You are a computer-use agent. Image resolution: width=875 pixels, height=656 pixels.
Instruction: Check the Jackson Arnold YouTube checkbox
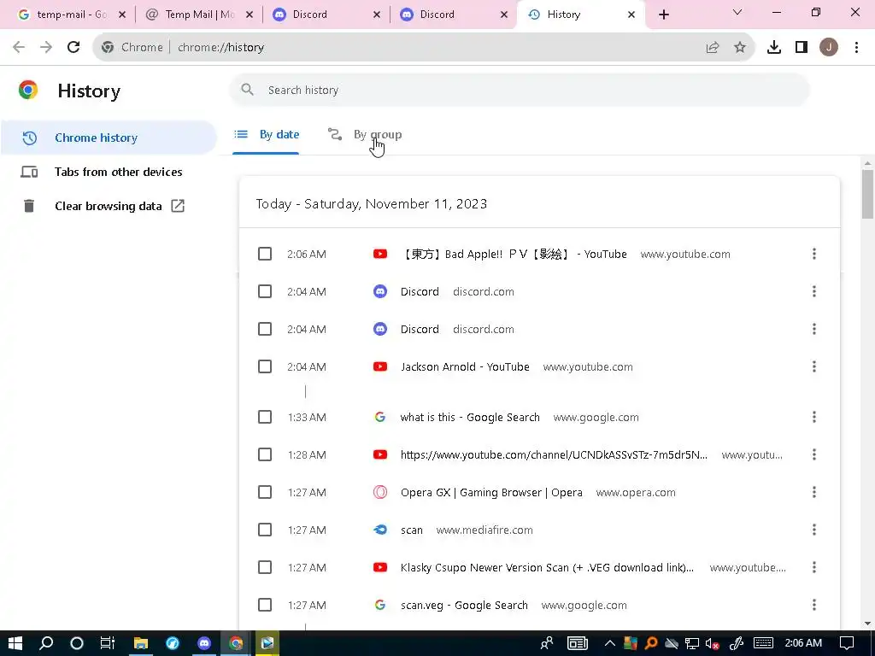[x=265, y=366]
